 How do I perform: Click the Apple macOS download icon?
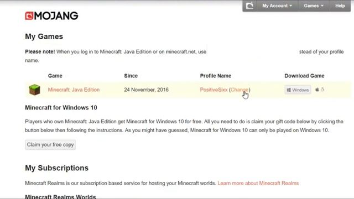pyautogui.click(x=317, y=90)
